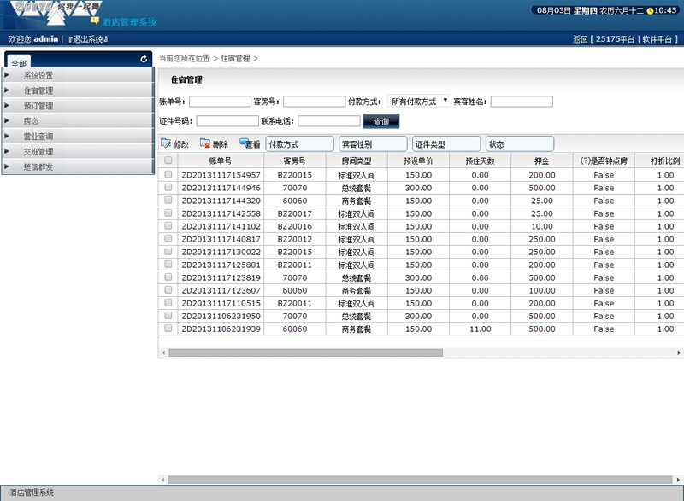
Task: Tick the select-all checkbox in table header
Action: pos(168,160)
